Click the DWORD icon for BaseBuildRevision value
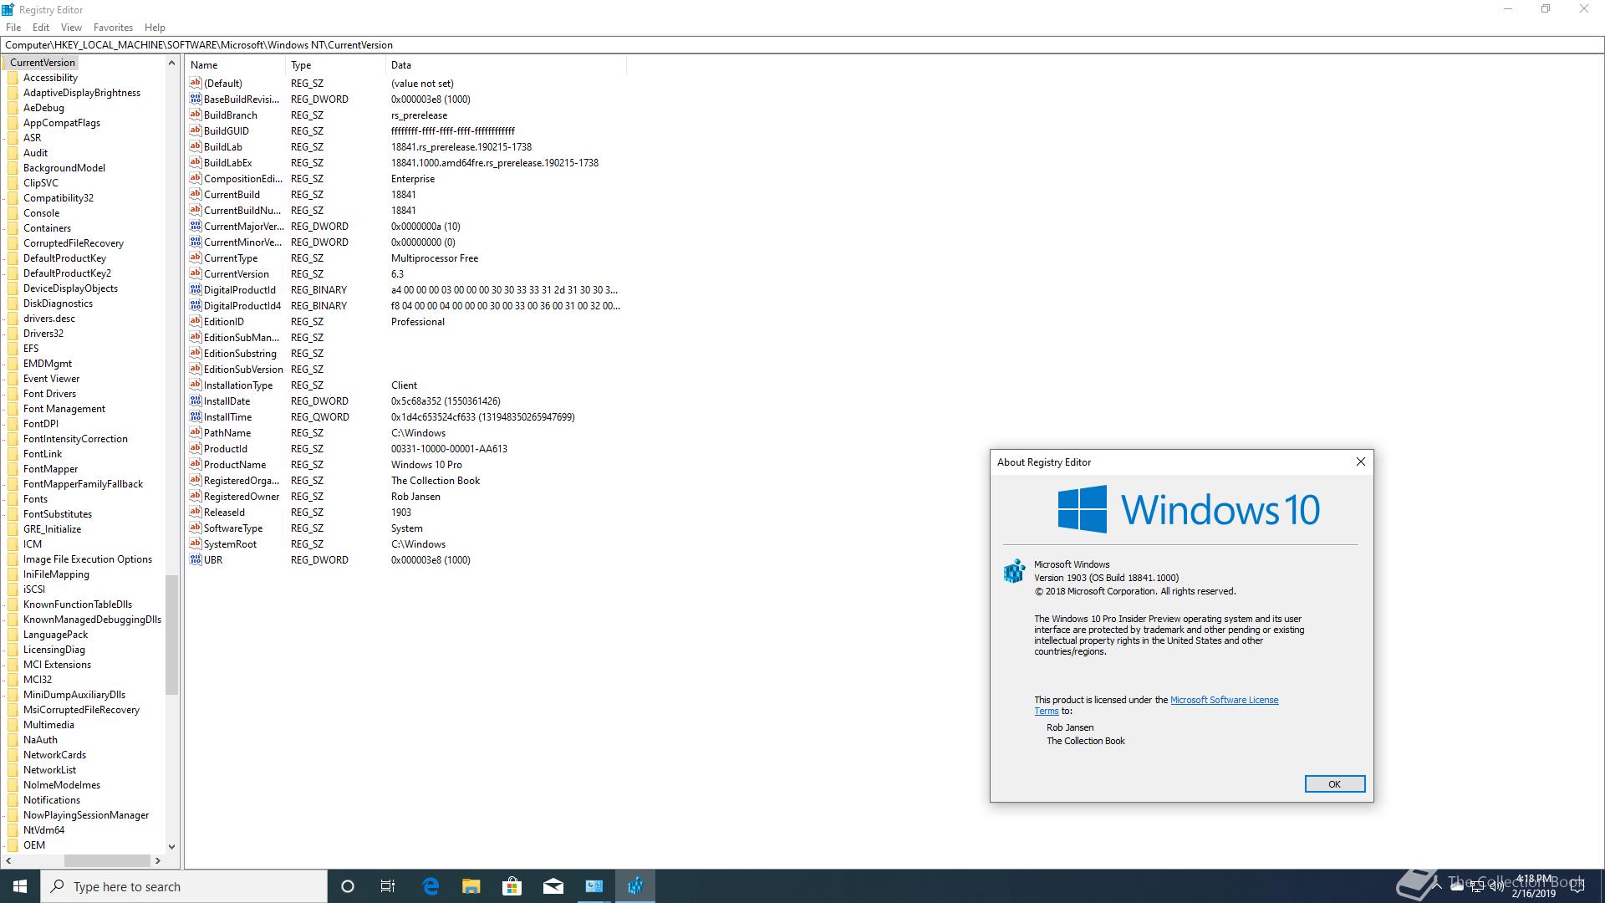 click(196, 99)
